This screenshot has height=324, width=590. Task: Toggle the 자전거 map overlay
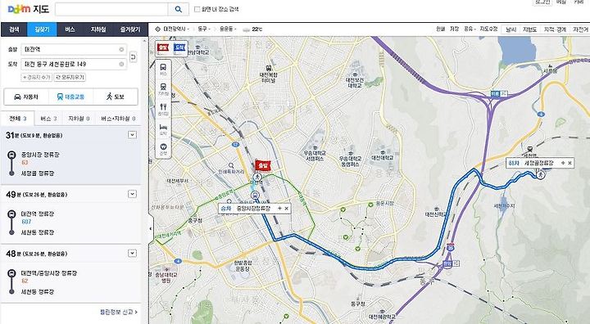[580, 29]
